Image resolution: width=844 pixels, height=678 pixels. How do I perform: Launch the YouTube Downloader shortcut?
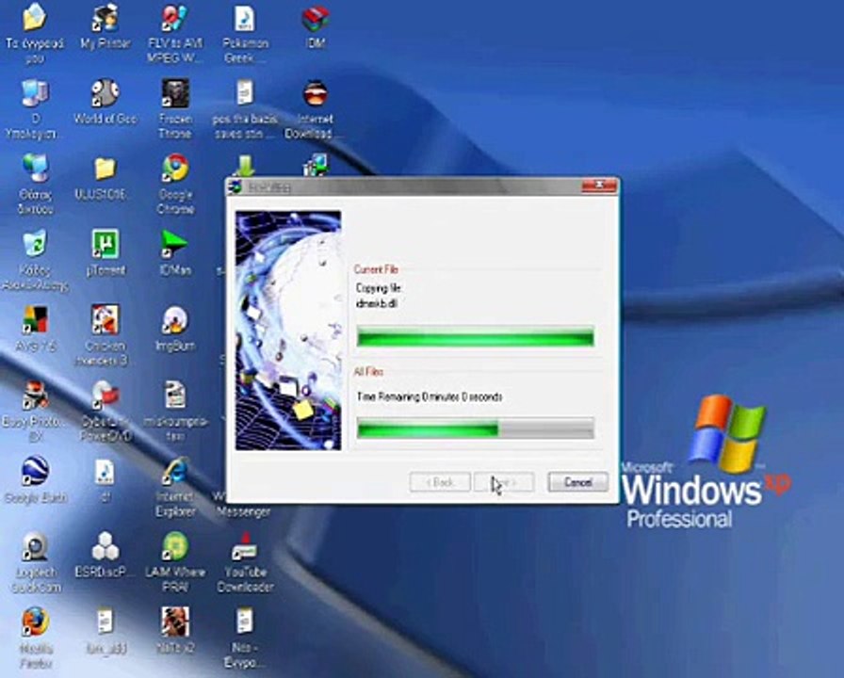coord(245,546)
